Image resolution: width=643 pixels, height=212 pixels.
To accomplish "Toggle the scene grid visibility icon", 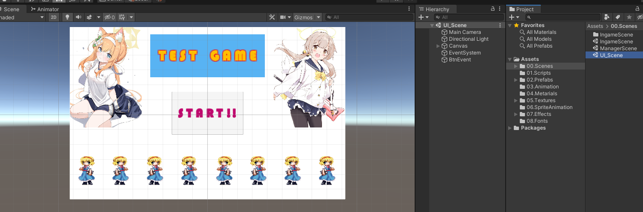I will coord(122,17).
